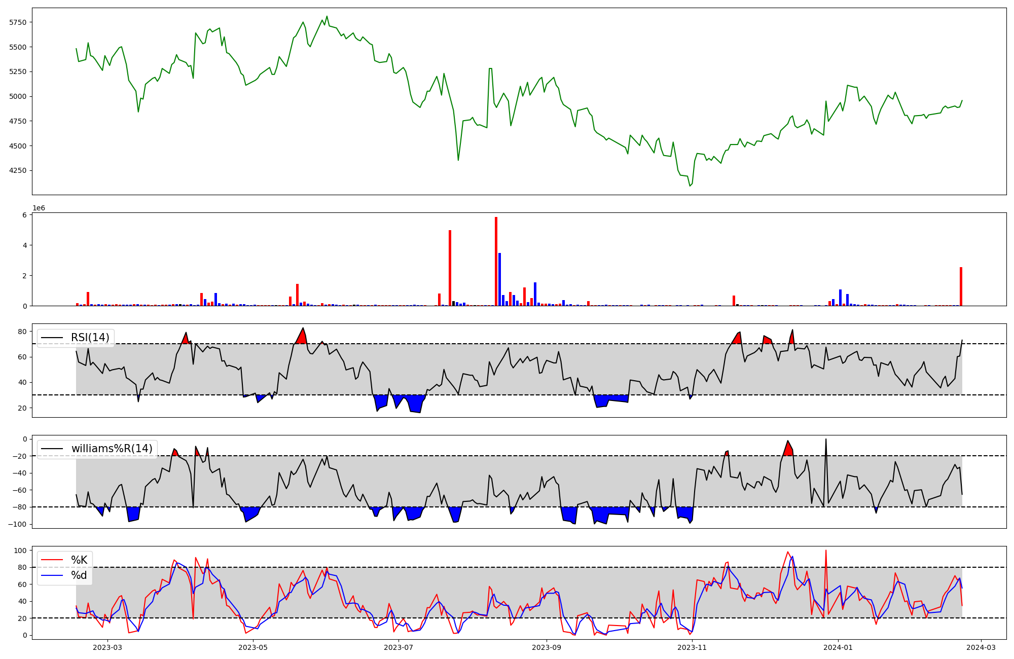Viewport: 1014px width, 659px height.
Task: Click the RSI(14) legend label
Action: pyautogui.click(x=90, y=338)
